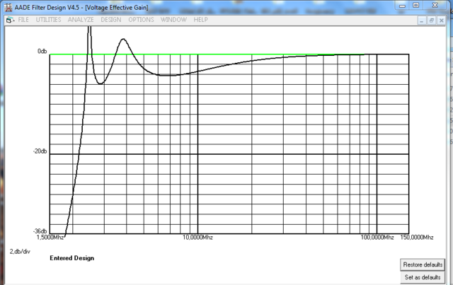Close the inner Voltage Effective Gain window
The width and height of the screenshot is (453, 285).
pyautogui.click(x=442, y=21)
